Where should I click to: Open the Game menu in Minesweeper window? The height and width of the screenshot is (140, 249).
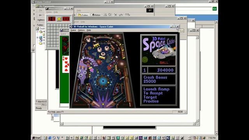point(49,12)
